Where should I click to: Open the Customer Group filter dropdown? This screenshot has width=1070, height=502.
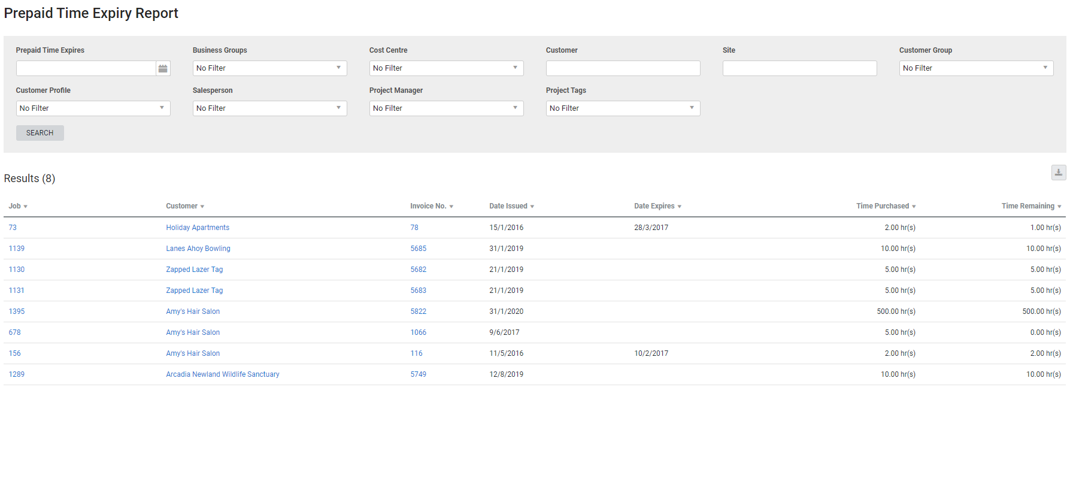point(977,68)
